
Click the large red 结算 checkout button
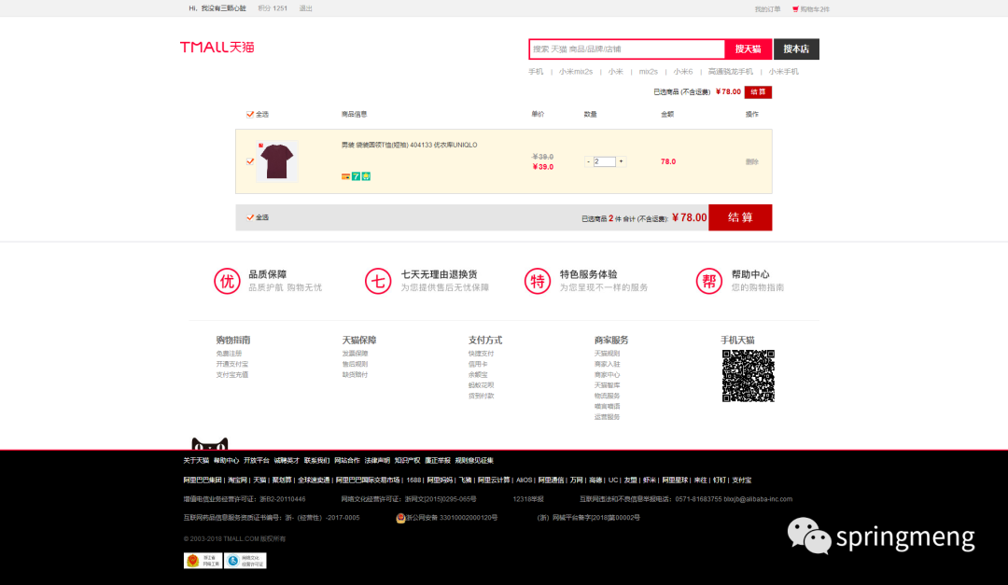[x=740, y=217]
